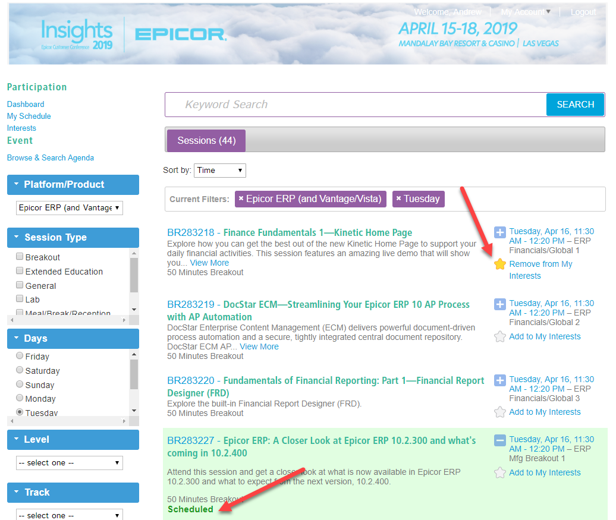Click Add to My Interests for BR283227
Screen dimensions: 616x520
pos(545,472)
